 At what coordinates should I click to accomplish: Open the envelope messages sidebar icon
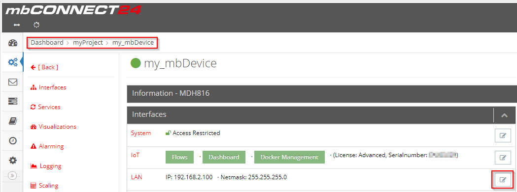pos(12,82)
